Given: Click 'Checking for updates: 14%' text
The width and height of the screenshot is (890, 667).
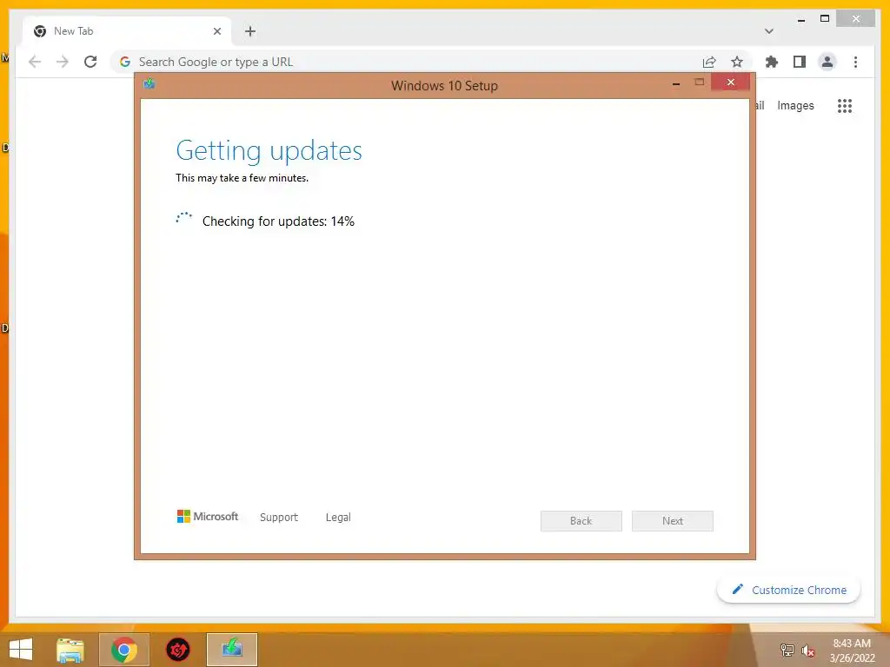Looking at the screenshot, I should point(278,221).
